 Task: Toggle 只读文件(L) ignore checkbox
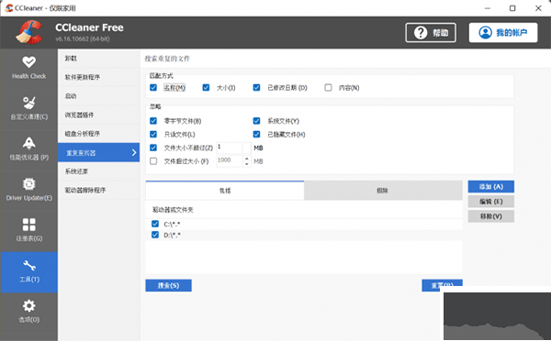click(x=153, y=134)
